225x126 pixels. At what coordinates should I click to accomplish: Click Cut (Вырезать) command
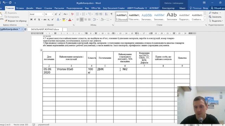pos(11,13)
